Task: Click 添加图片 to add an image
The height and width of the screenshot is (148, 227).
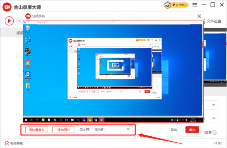Action: pyautogui.click(x=64, y=130)
